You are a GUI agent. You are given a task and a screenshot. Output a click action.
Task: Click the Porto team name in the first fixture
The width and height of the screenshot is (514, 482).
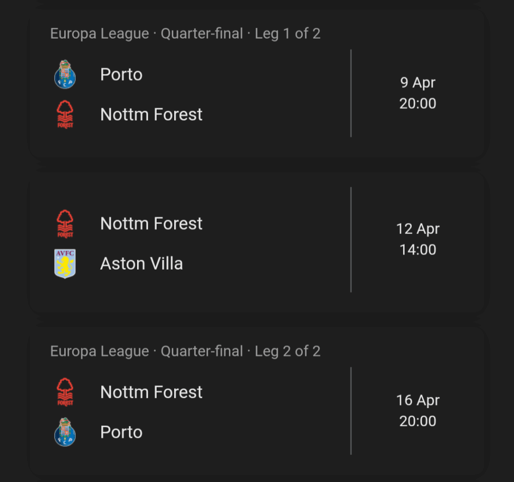[121, 74]
